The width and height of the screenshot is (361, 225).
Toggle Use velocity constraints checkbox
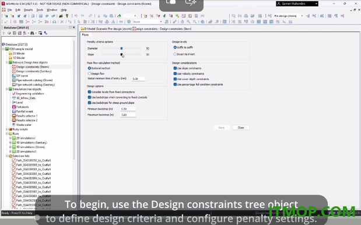pyautogui.click(x=175, y=73)
